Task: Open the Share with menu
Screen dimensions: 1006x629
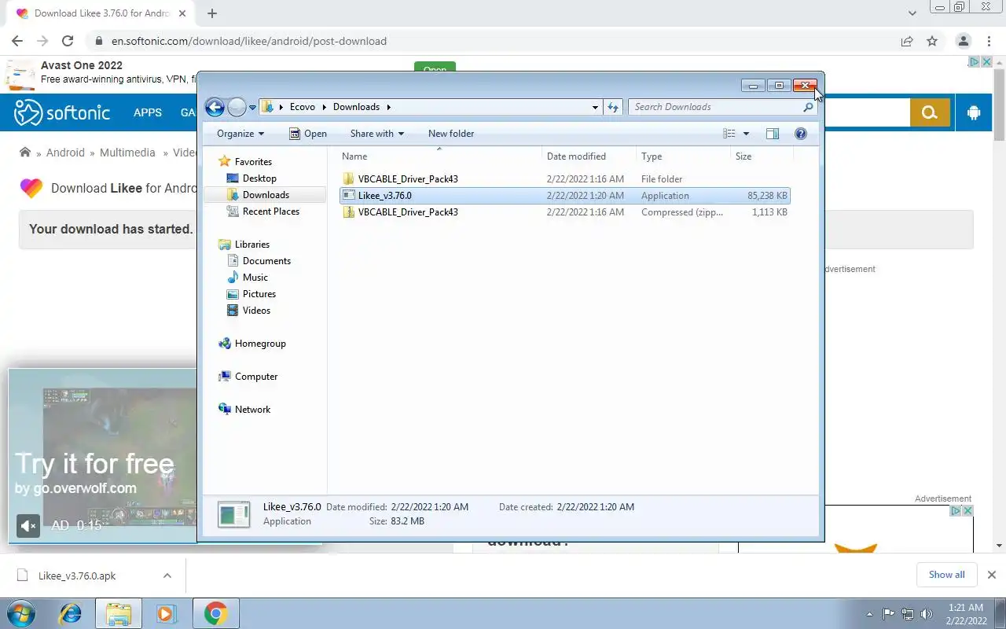Action: pyautogui.click(x=377, y=134)
